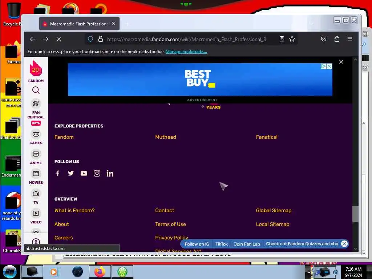
Task: Open Firefox from the taskbar
Action: click(100, 272)
